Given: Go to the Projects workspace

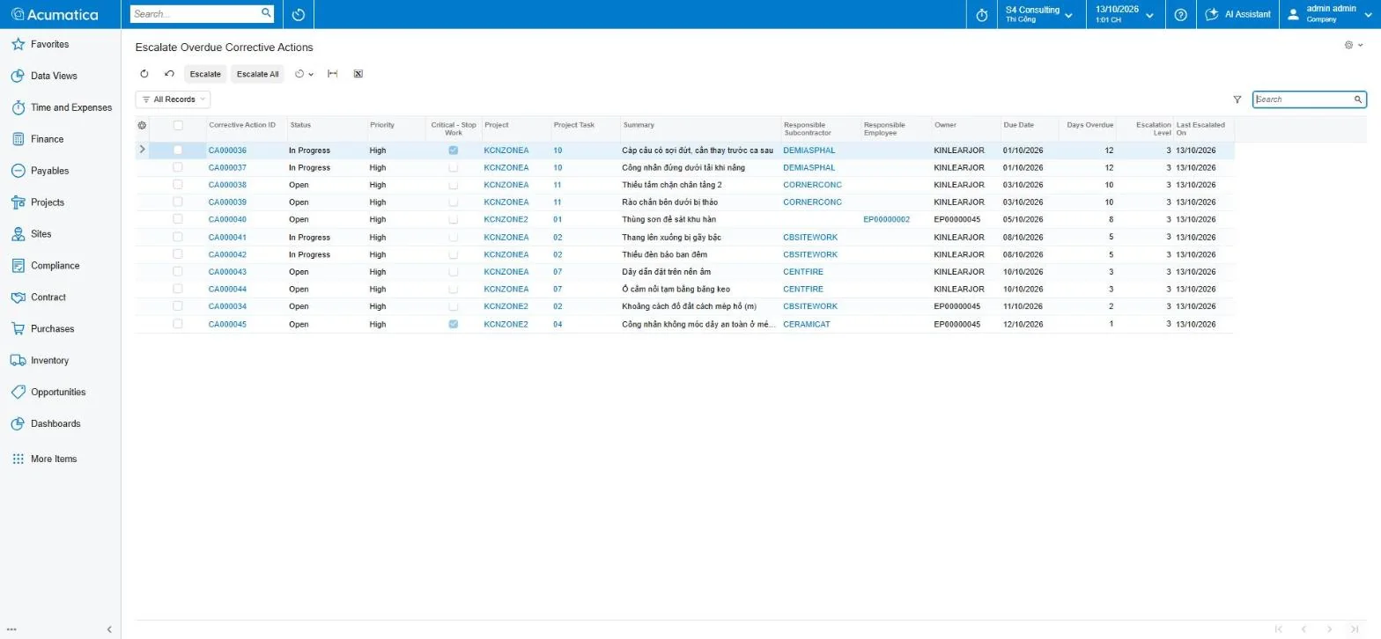Looking at the screenshot, I should pos(38,202).
